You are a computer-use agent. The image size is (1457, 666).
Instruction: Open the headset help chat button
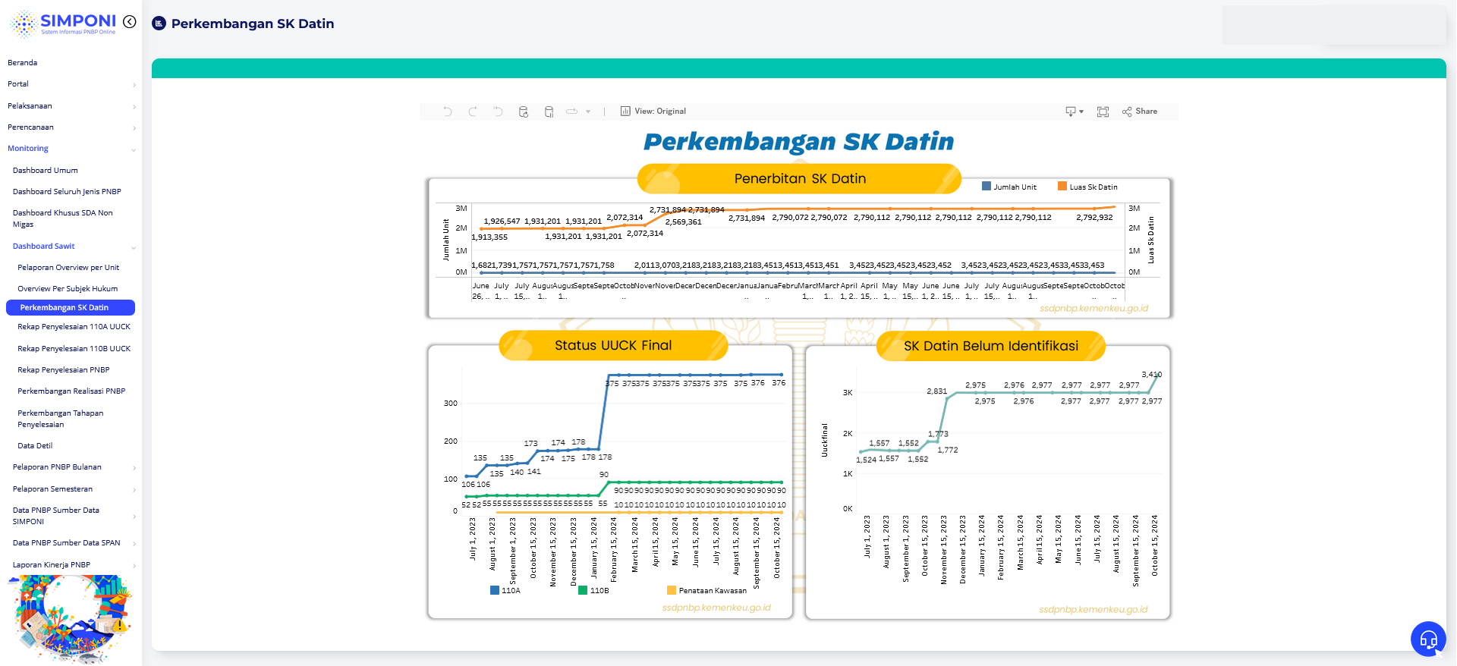pos(1428,639)
